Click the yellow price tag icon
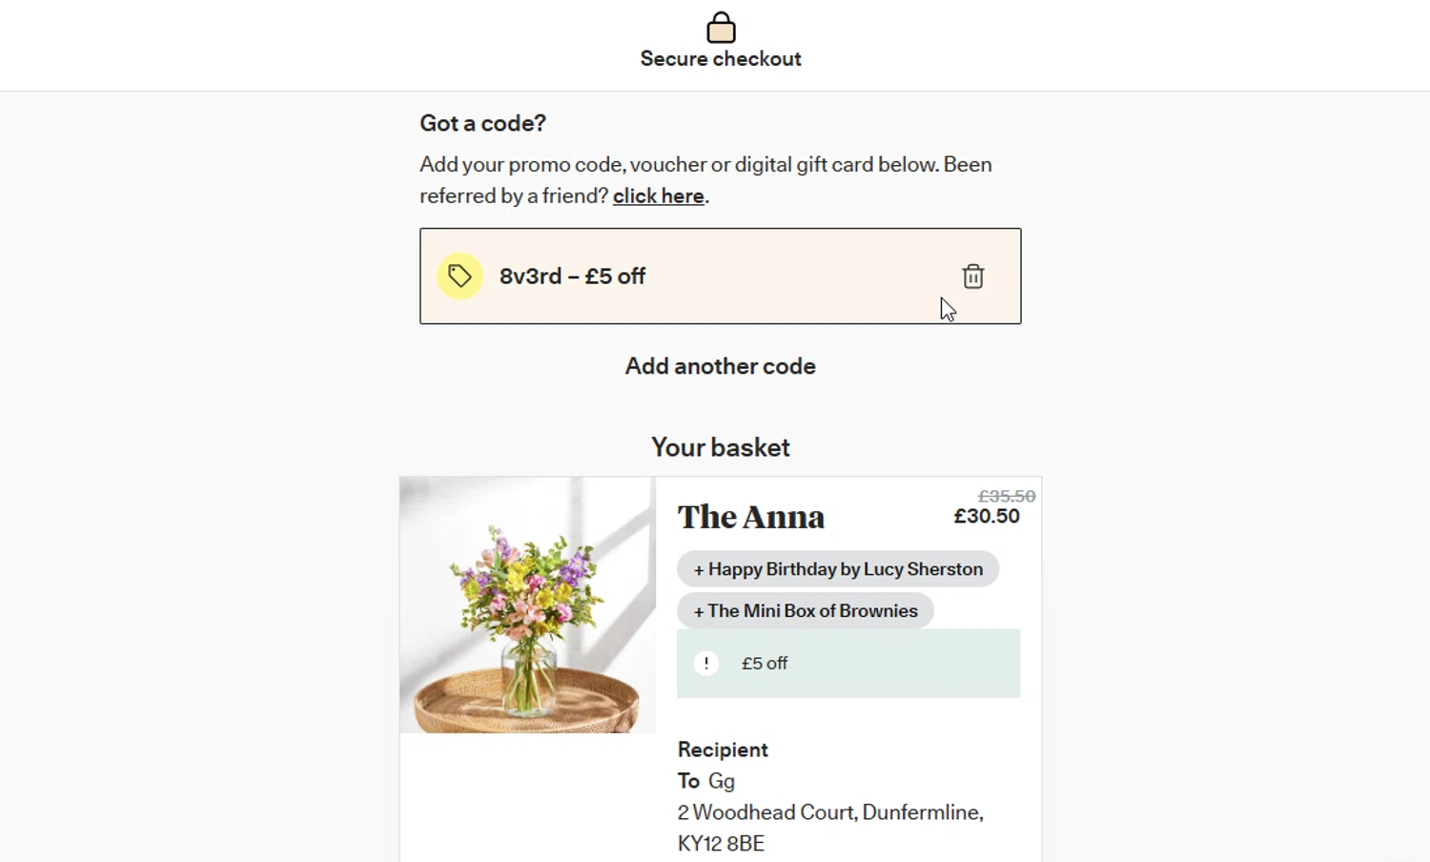1430x862 pixels. pyautogui.click(x=460, y=277)
